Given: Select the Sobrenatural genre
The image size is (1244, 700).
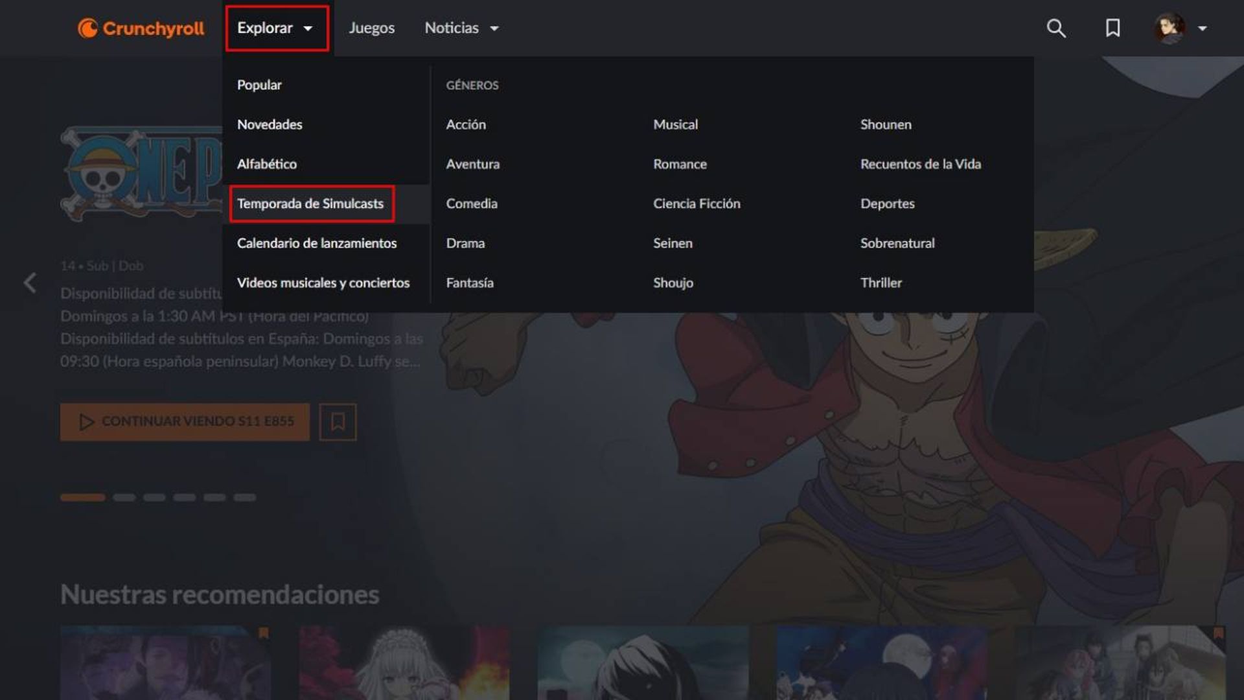Looking at the screenshot, I should [897, 243].
